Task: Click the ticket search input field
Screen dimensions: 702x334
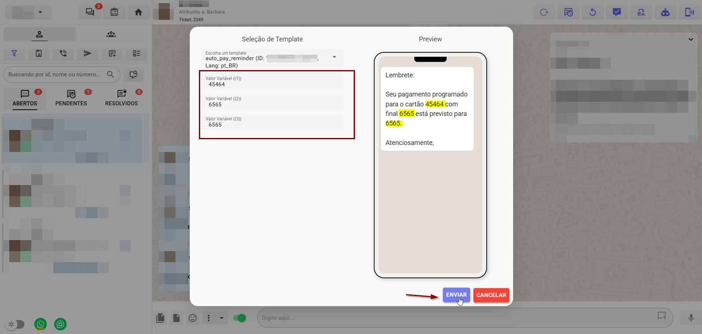Action: pyautogui.click(x=55, y=74)
